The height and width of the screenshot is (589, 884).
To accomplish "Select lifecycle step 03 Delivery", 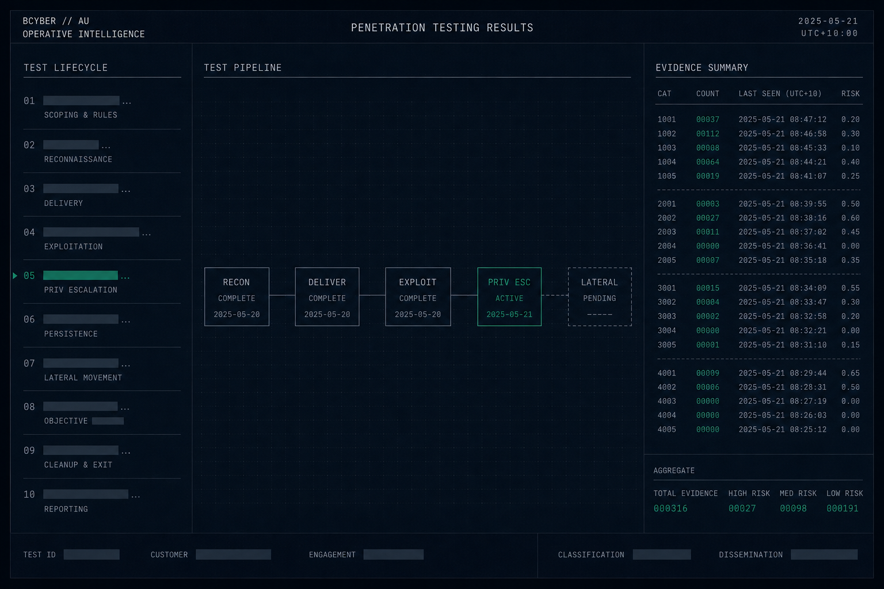I will click(102, 195).
